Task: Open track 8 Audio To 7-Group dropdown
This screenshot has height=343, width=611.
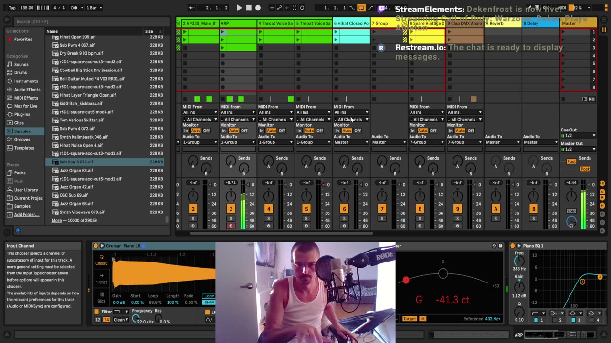Action: (427, 142)
